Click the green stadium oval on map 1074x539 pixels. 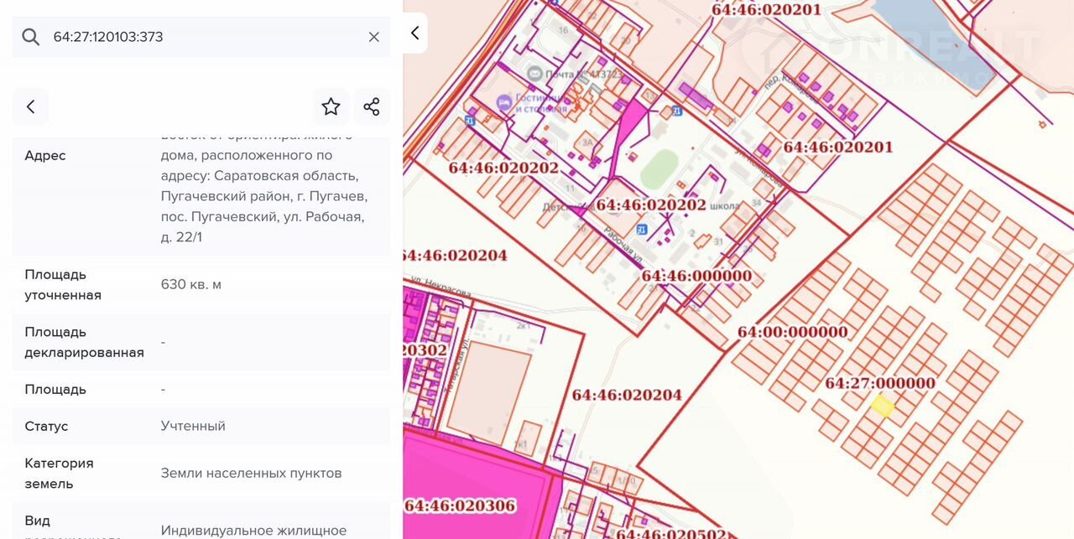659,168
